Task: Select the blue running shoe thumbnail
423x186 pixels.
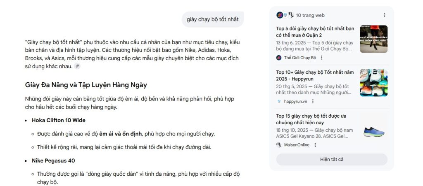Action: 373,131
